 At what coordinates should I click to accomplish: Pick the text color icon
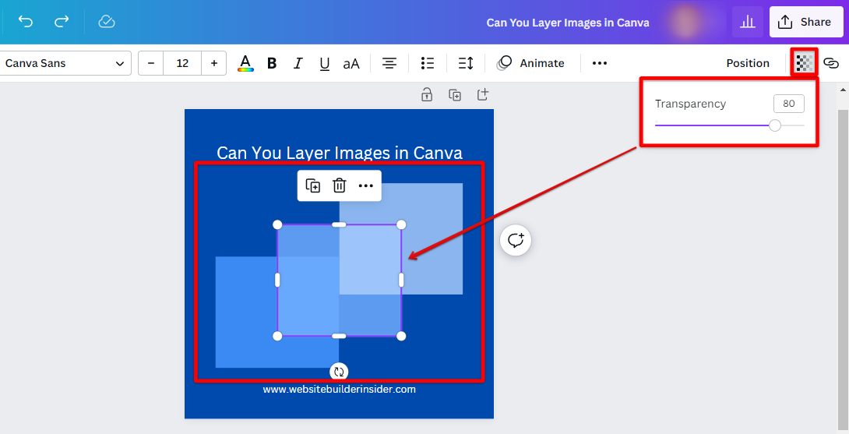coord(245,63)
